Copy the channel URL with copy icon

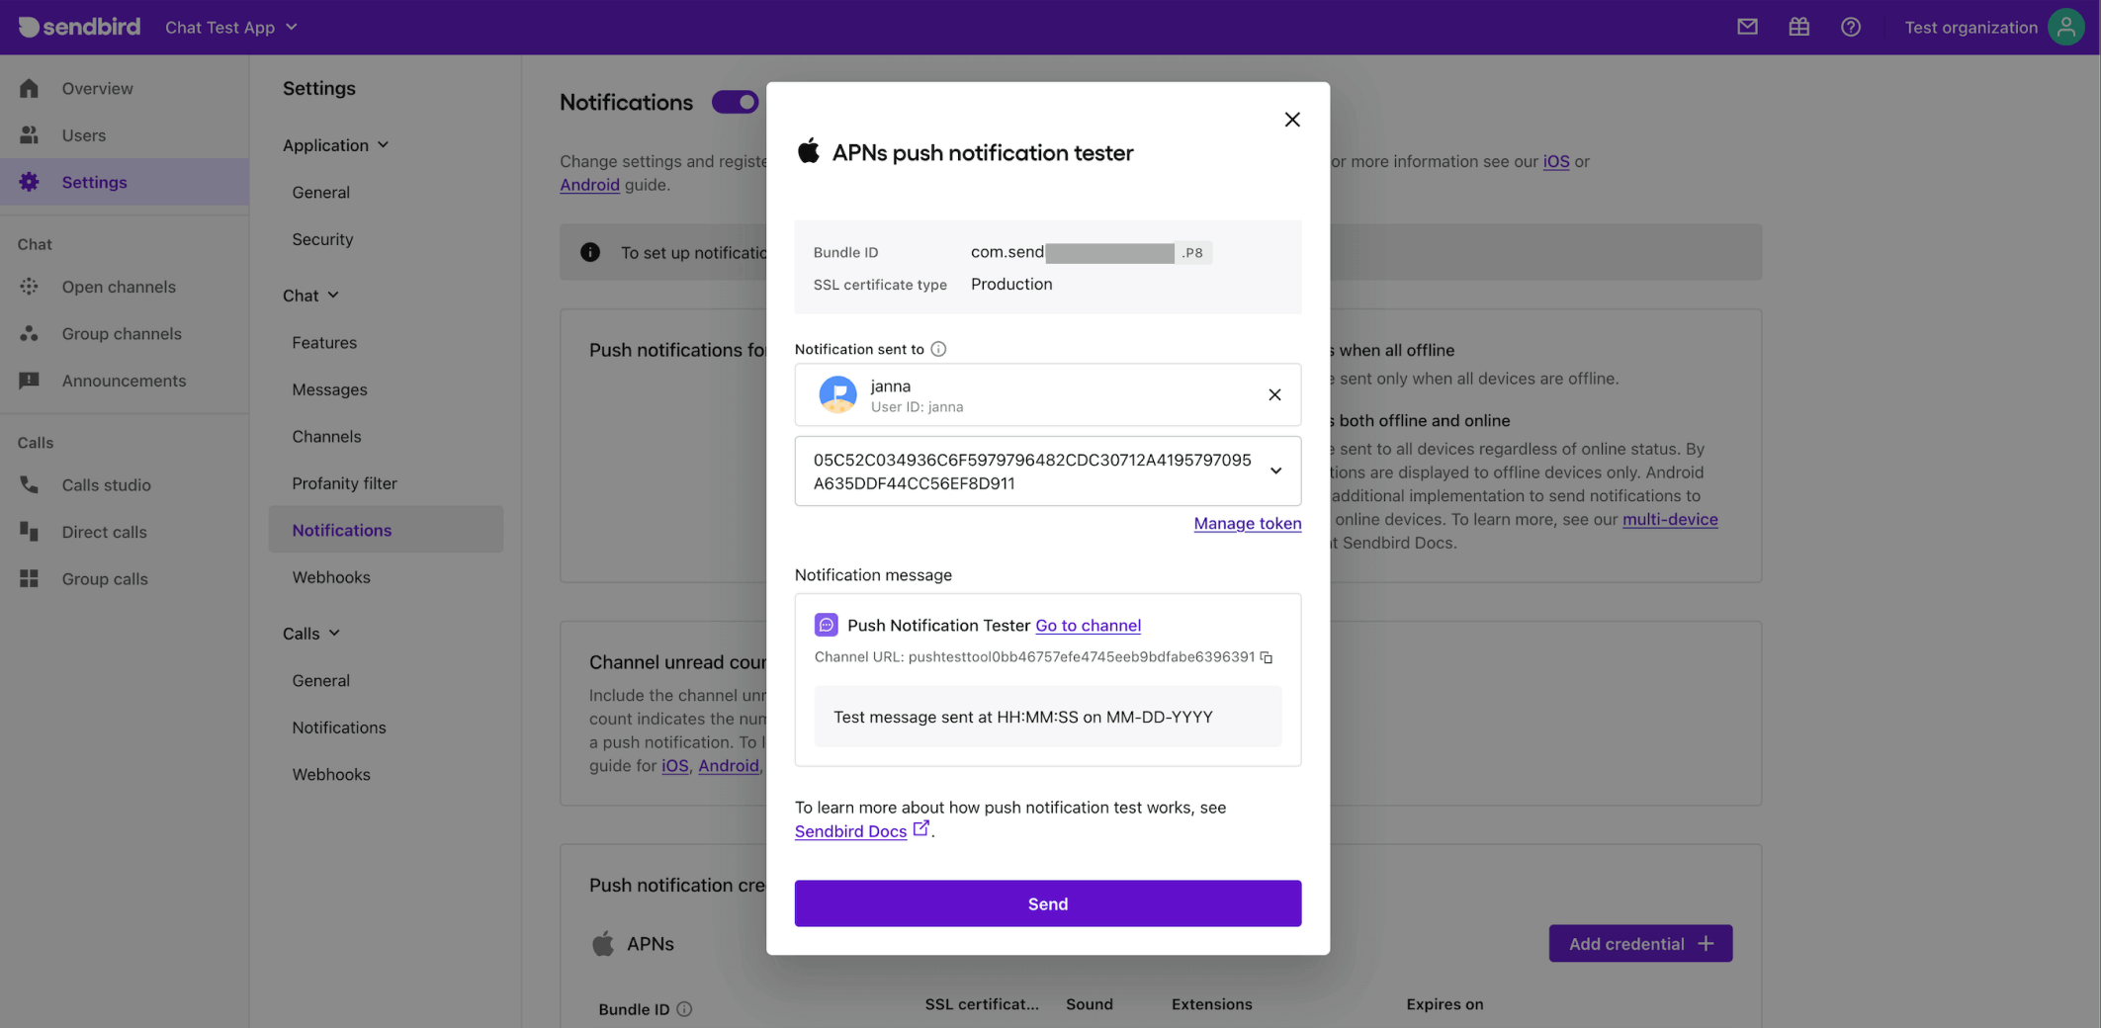pyautogui.click(x=1267, y=657)
